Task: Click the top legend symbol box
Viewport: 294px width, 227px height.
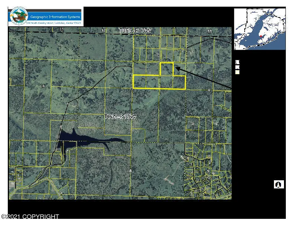Action: (237, 62)
